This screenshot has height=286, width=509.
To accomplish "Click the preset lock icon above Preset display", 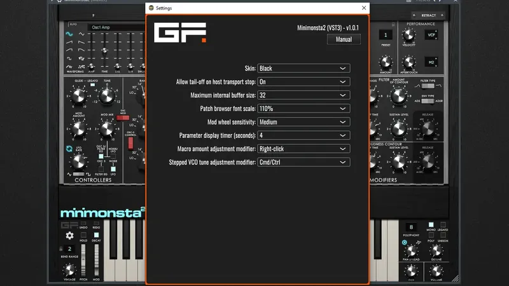I will [393, 24].
